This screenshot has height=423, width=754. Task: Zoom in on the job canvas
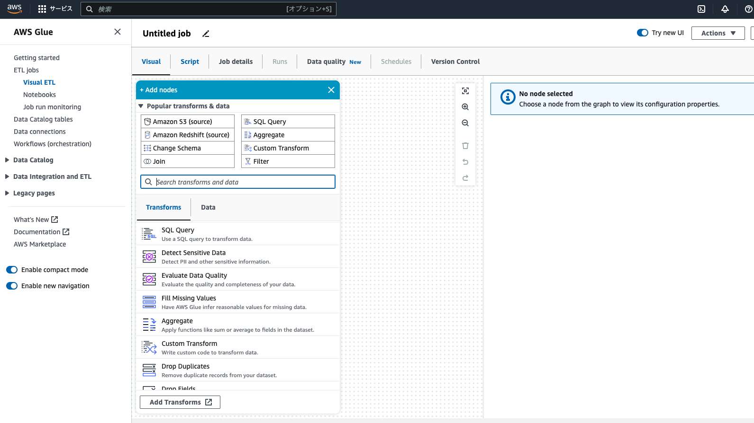465,107
